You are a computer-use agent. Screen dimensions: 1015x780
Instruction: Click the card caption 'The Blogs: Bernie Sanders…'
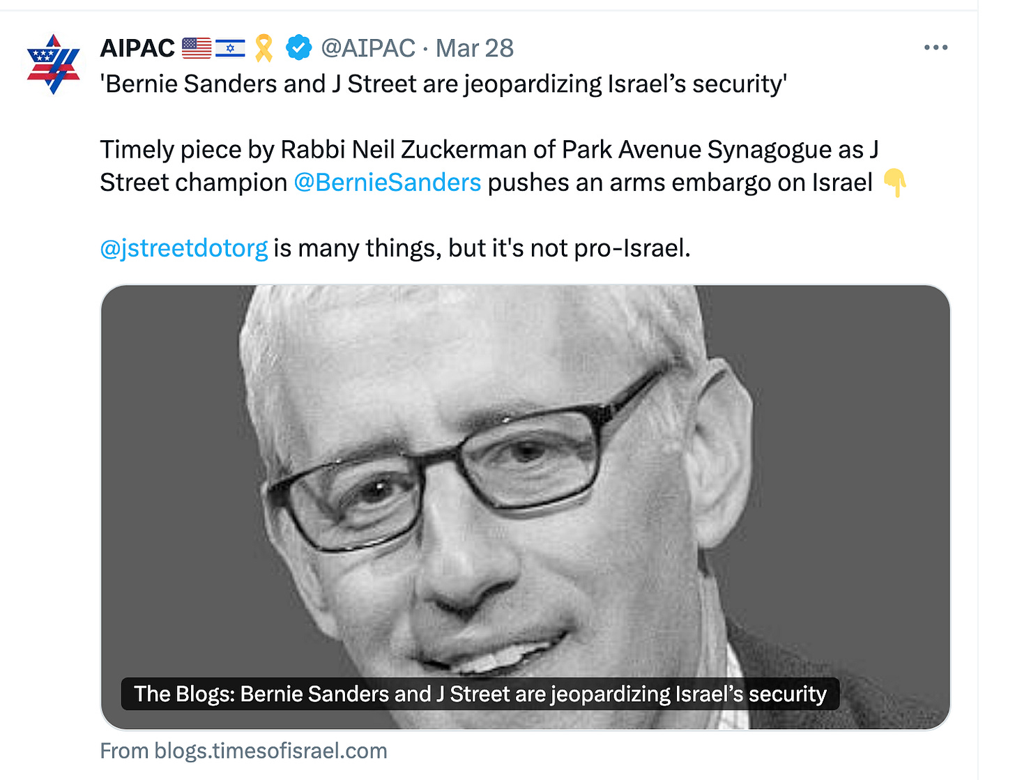480,694
